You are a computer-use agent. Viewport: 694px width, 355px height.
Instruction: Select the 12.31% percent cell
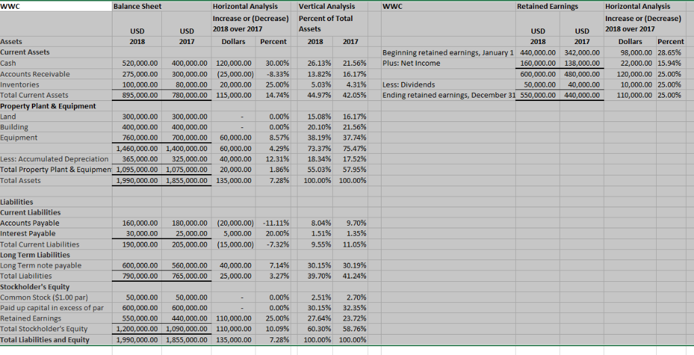279,159
